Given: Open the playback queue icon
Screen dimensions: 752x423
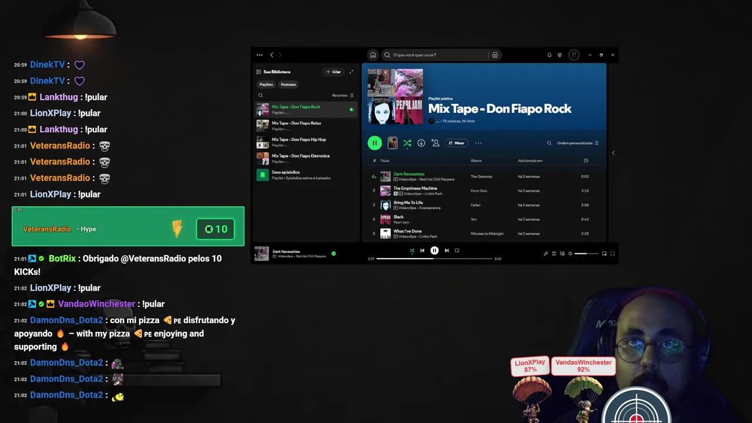Looking at the screenshot, I should pyautogui.click(x=554, y=254).
